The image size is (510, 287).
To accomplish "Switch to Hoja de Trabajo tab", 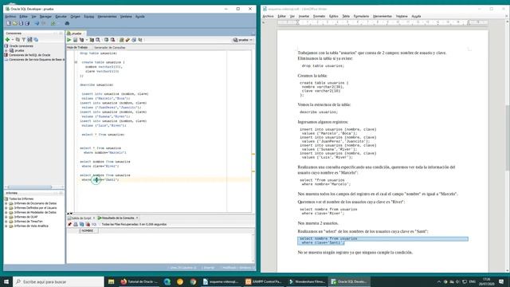I will point(77,47).
